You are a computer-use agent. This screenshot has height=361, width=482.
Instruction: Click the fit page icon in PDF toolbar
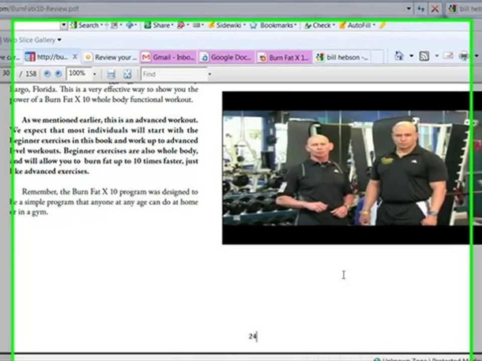[x=127, y=74]
